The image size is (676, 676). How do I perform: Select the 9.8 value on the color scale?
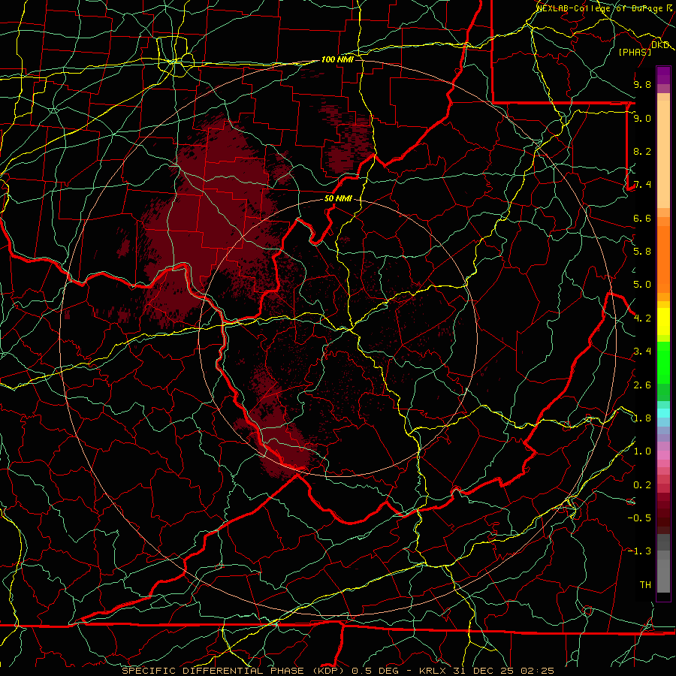(642, 84)
